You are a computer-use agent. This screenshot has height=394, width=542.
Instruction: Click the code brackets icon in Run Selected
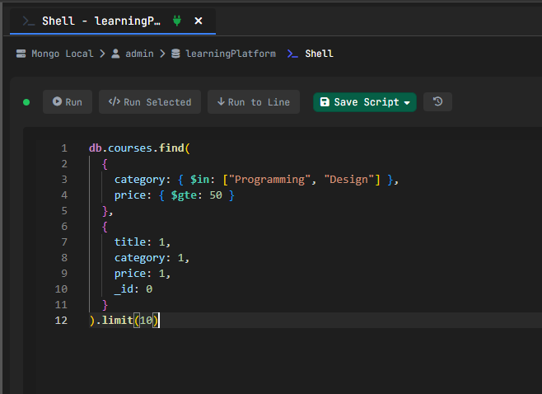114,101
